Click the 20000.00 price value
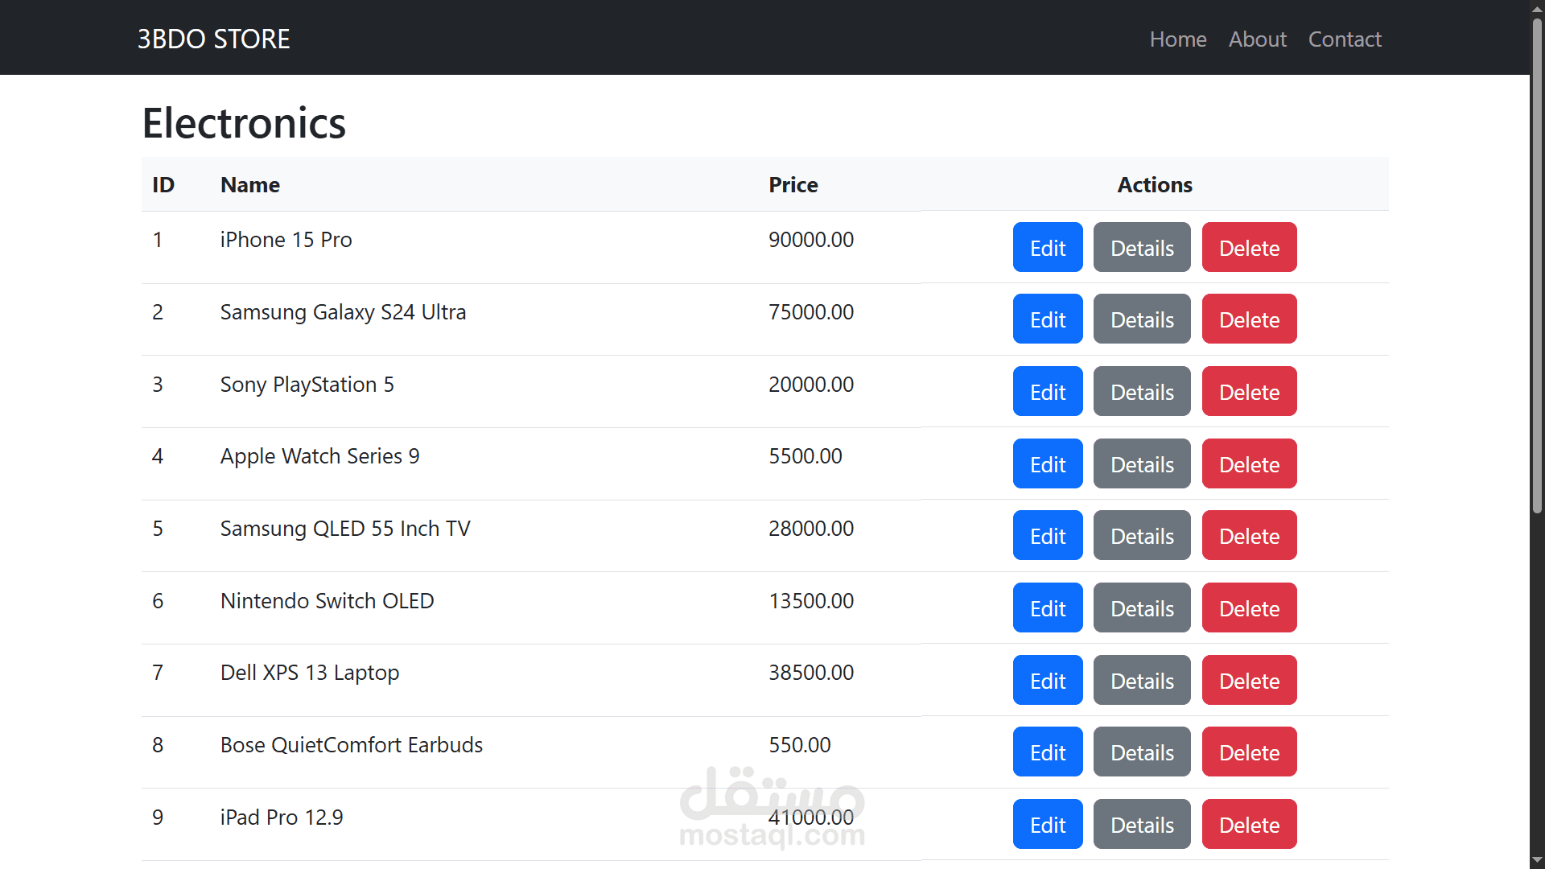The image size is (1545, 869). 811,385
